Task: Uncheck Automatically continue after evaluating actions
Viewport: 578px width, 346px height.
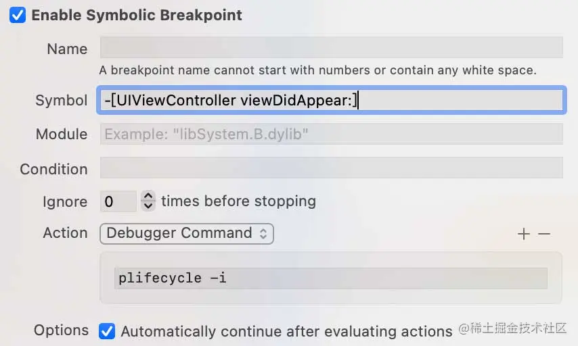Action: (107, 331)
